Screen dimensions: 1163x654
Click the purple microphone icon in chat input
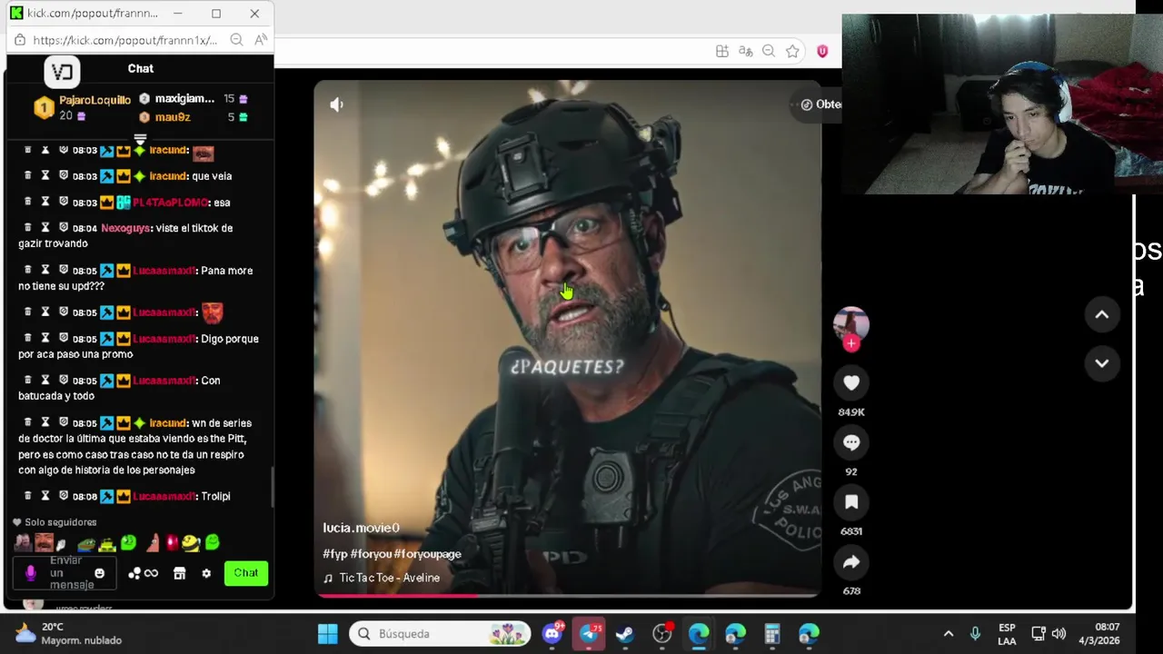(x=31, y=573)
